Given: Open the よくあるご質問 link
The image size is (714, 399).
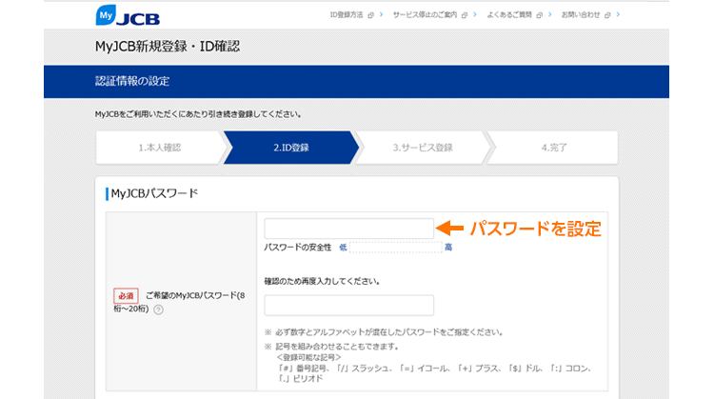Looking at the screenshot, I should tap(509, 15).
